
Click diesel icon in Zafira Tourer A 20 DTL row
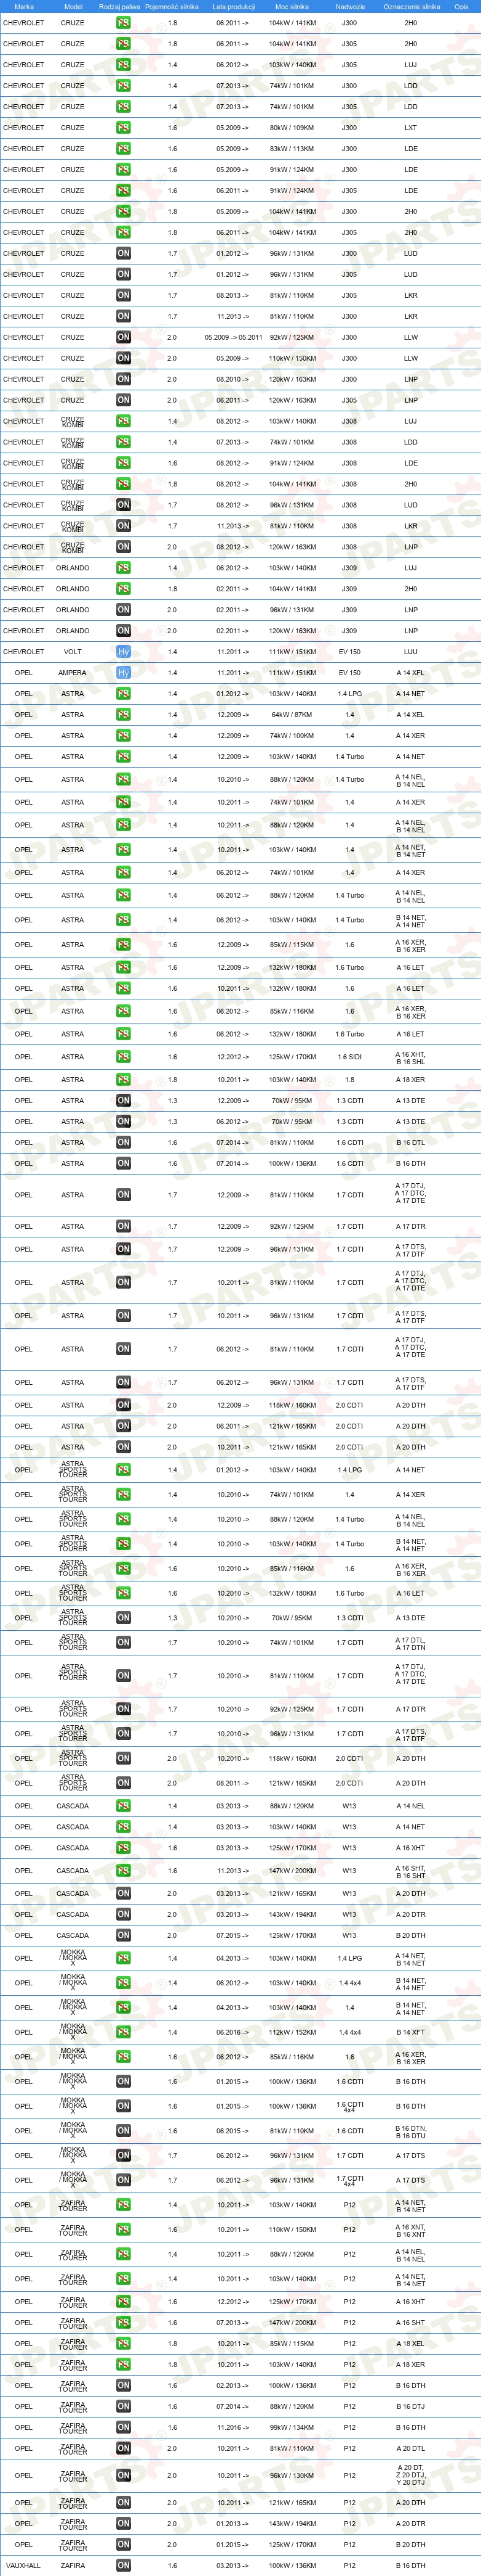123,2448
